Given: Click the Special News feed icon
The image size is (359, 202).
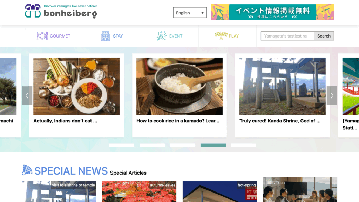Looking at the screenshot, I should pos(27,170).
